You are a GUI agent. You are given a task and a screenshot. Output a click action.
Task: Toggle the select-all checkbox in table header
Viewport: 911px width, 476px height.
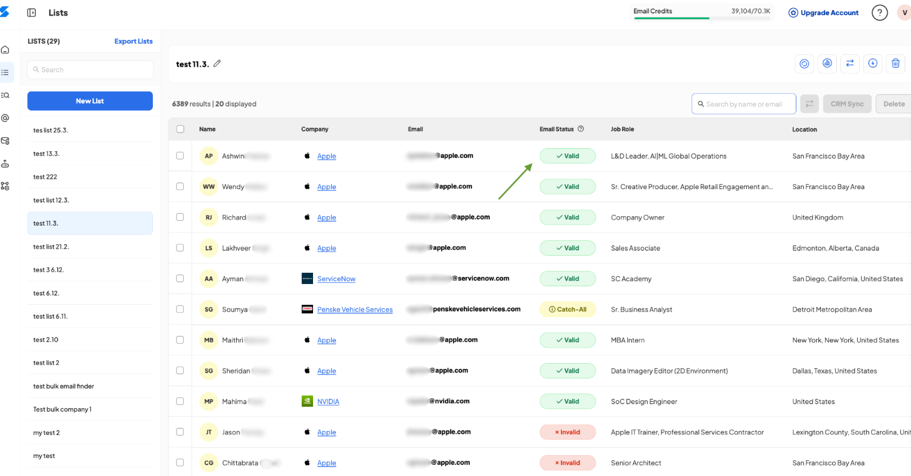pyautogui.click(x=180, y=129)
